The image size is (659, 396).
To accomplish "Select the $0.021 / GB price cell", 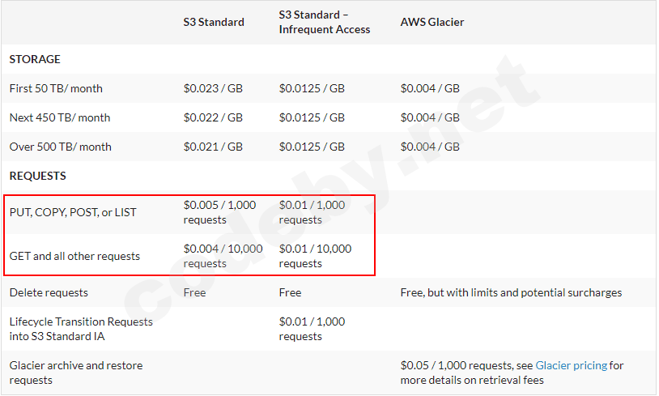I will tap(213, 147).
